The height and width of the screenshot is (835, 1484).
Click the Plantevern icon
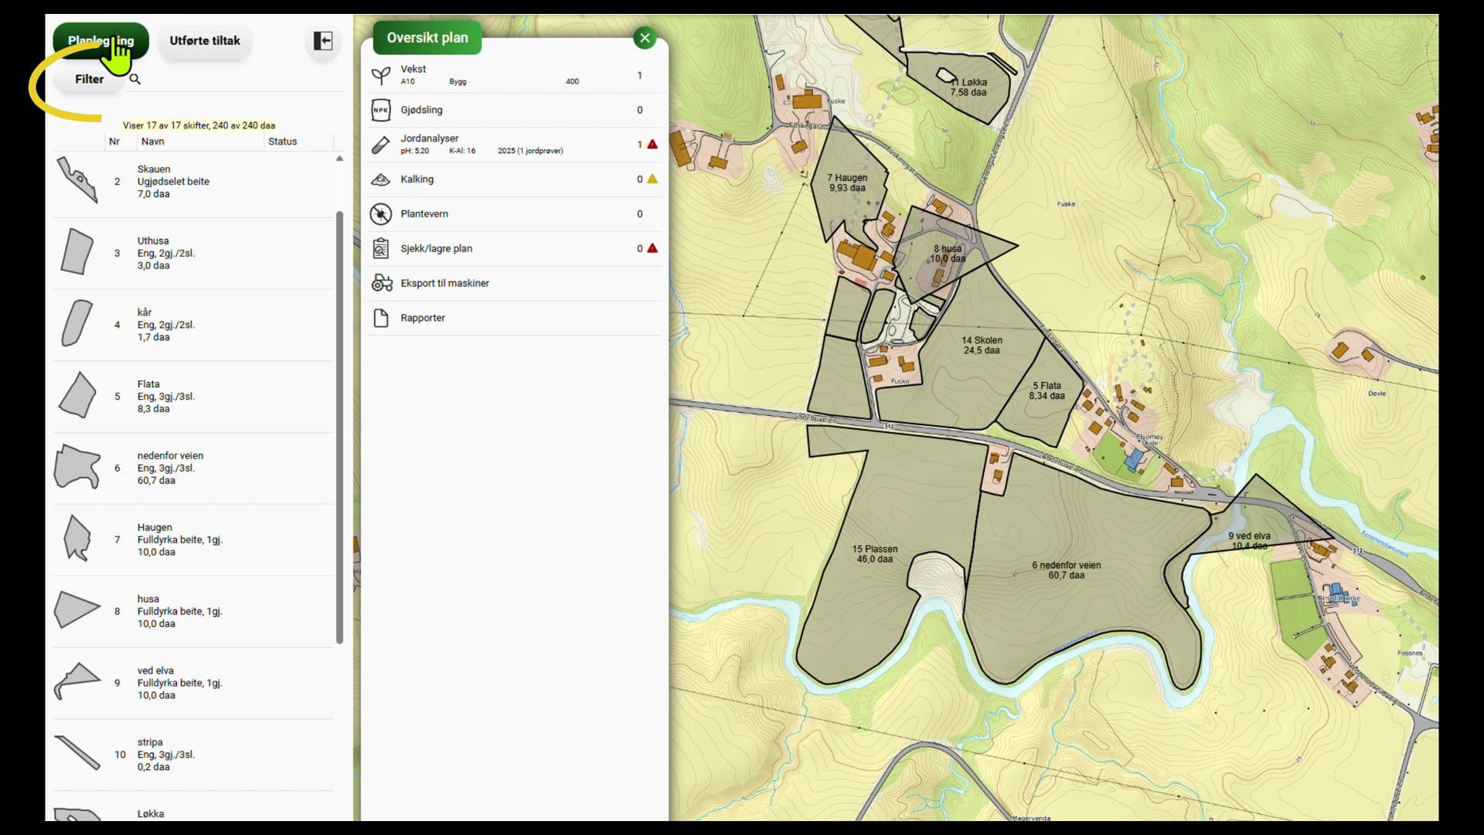(381, 214)
